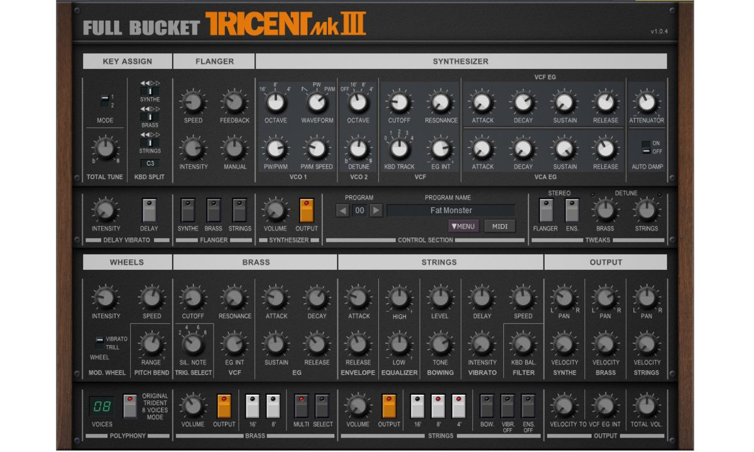Click the SIL. NOTE trigger select knob
This screenshot has width=754, height=452.
point(193,344)
